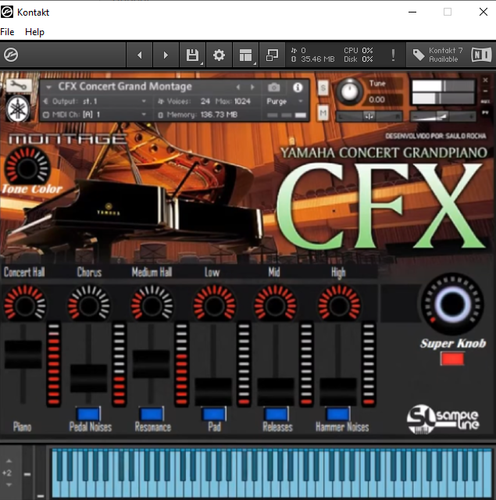Screen dimensions: 496x500
Task: Minimize the Kontakt window
Action: pos(412,12)
